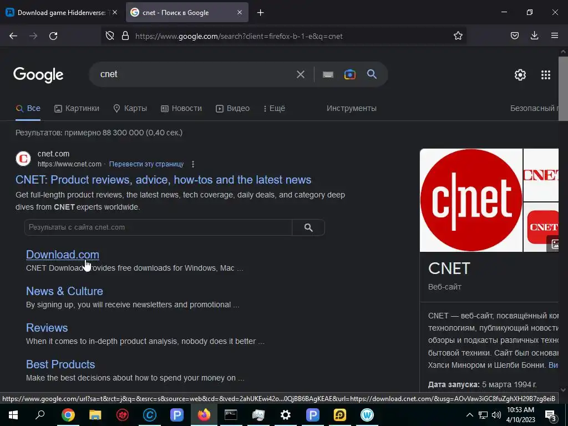Image resolution: width=568 pixels, height=426 pixels.
Task: Focus the cnet.com site search field
Action: click(x=158, y=227)
